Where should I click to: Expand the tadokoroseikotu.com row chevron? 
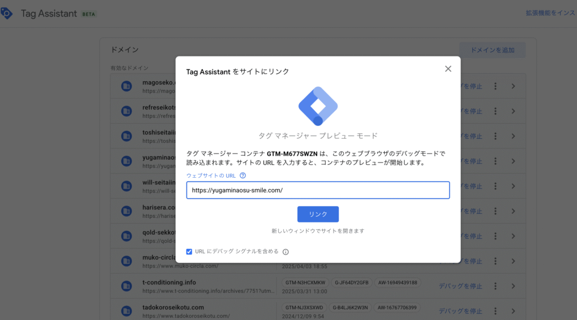(x=513, y=311)
